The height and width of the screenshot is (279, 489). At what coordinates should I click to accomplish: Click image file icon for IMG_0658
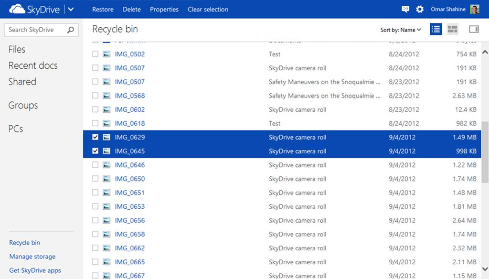point(106,234)
